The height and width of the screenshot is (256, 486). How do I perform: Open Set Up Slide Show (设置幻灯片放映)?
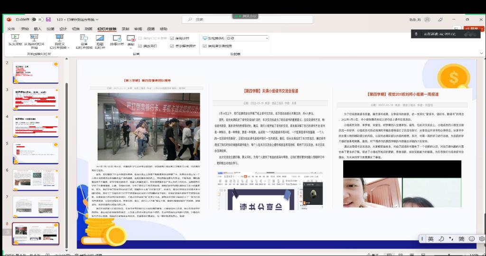click(x=84, y=40)
